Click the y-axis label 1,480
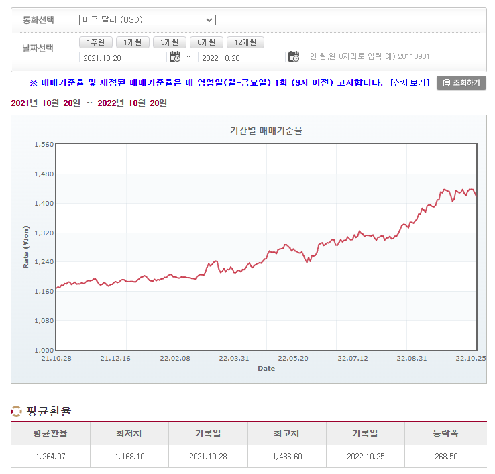Screen dimensions: 495x474 click(44, 174)
